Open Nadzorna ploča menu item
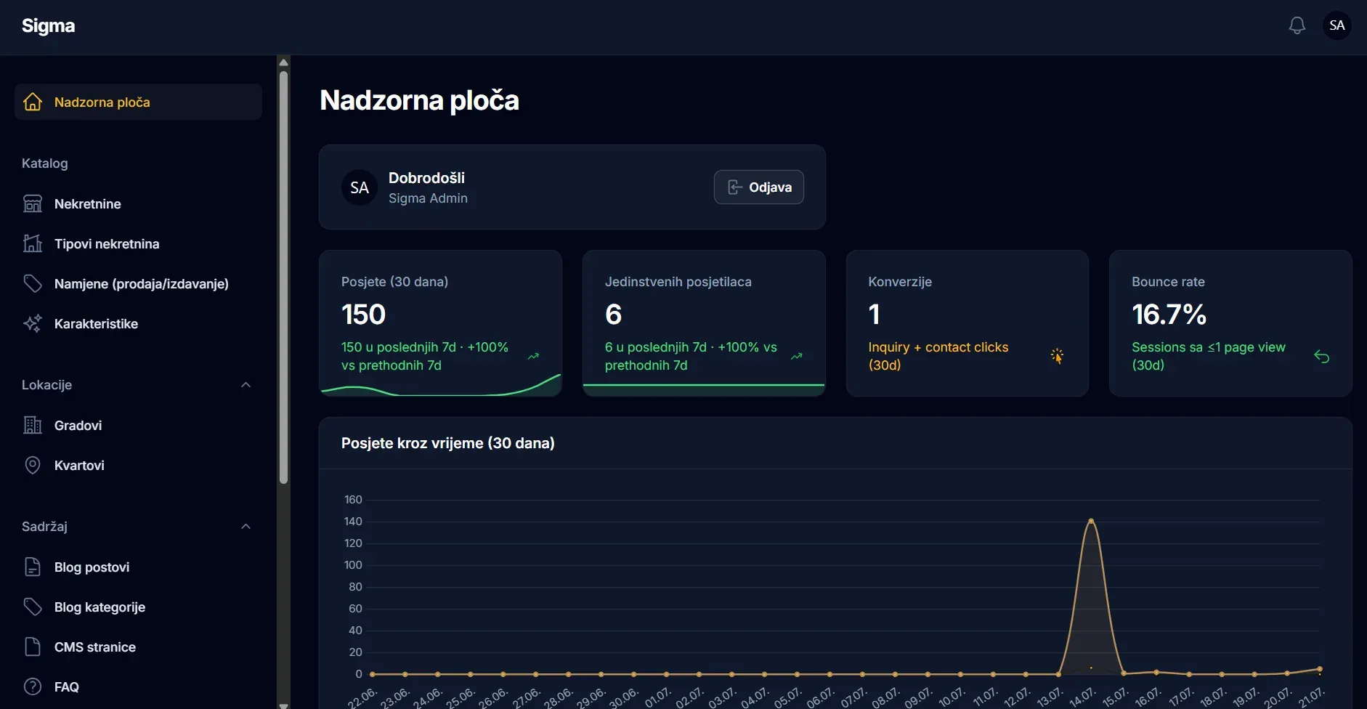Viewport: 1367px width, 709px height. tap(138, 102)
